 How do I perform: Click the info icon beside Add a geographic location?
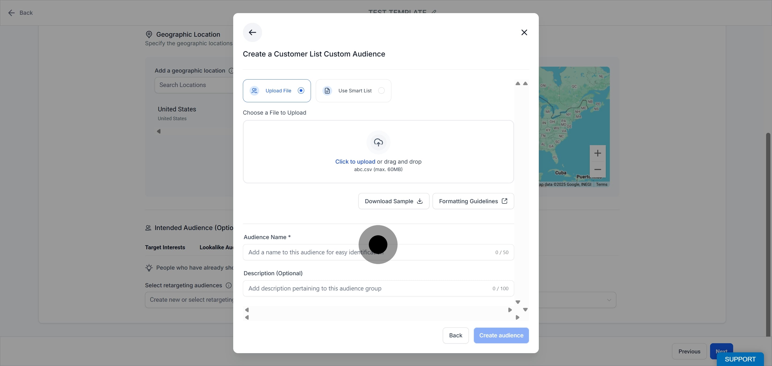point(231,71)
